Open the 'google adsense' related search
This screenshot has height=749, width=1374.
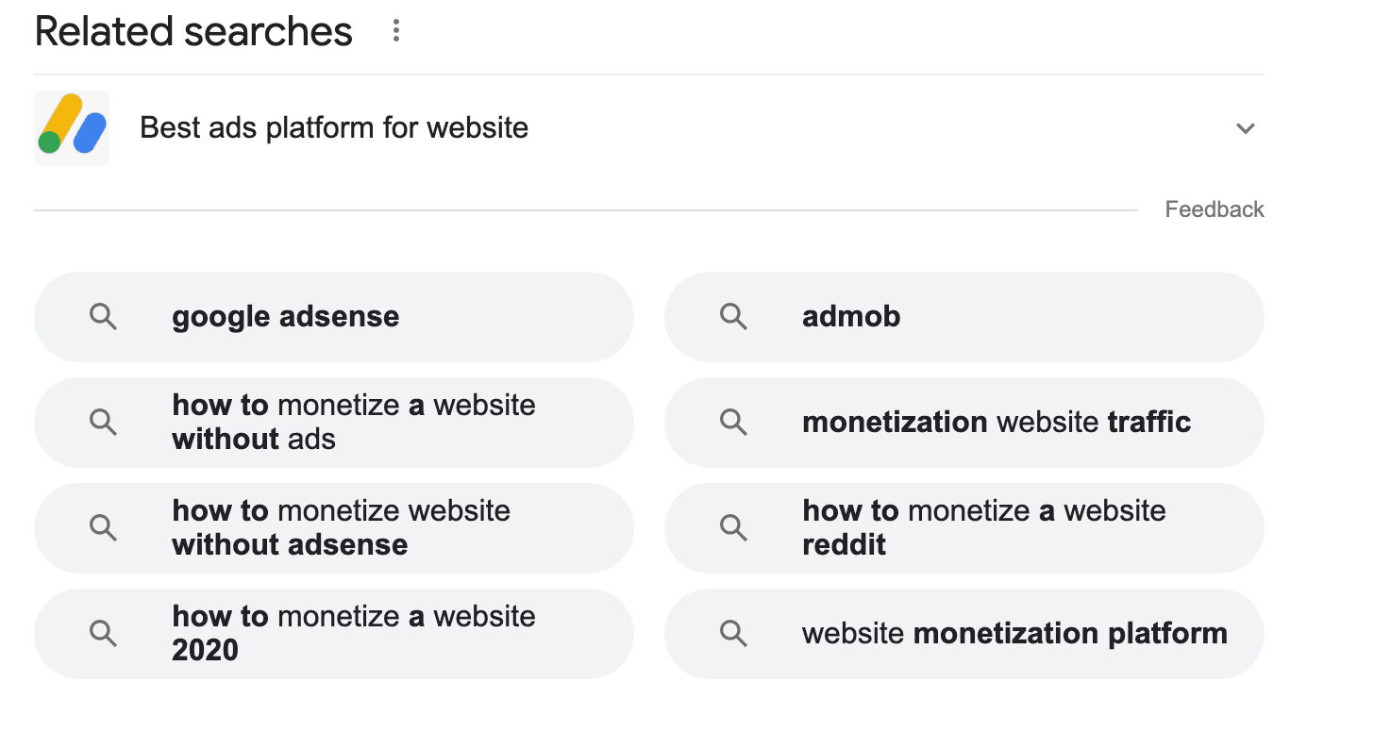pyautogui.click(x=285, y=317)
